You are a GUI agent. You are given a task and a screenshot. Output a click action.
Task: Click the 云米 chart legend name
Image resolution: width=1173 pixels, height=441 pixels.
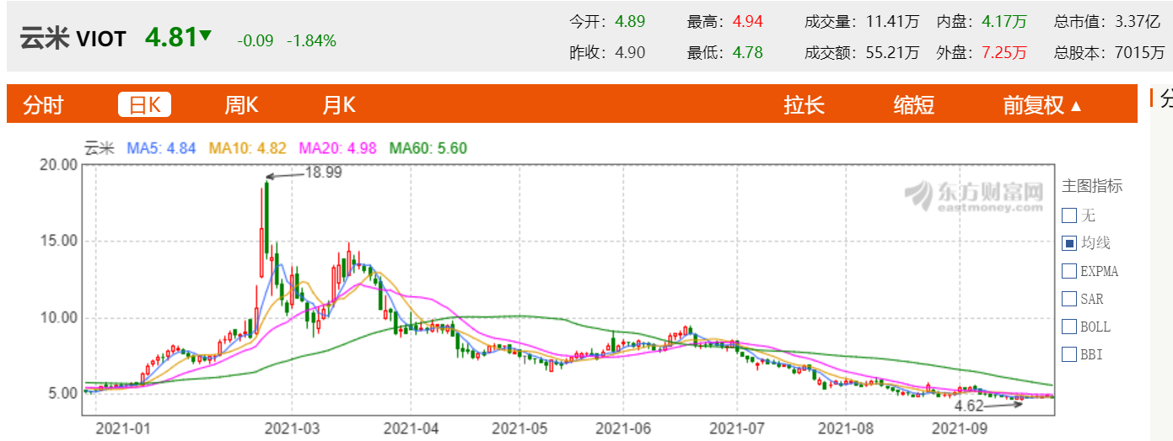coord(99,148)
